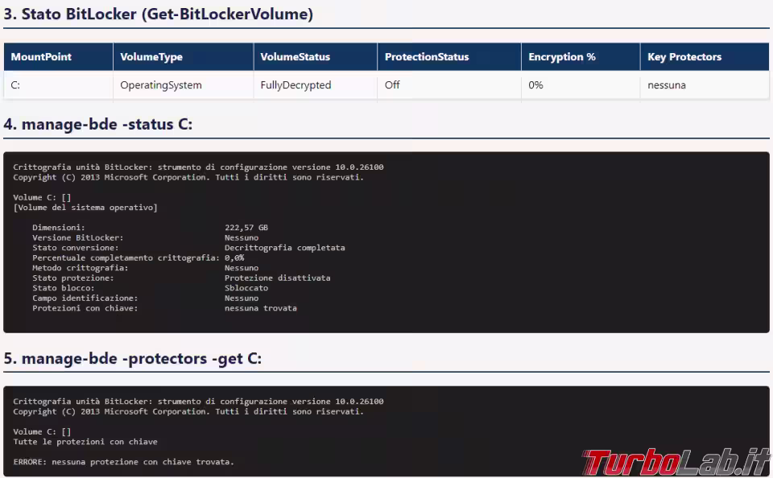773x478 pixels.
Task: Select the "C:" mount point table cell
Action: click(58, 85)
